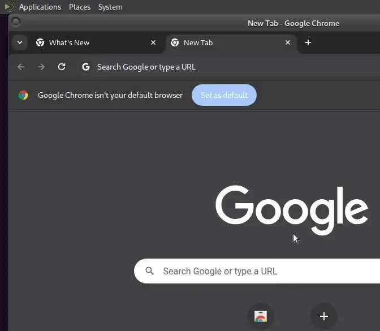Reload the current page
Screen dimensions: 380x331
tap(62, 67)
